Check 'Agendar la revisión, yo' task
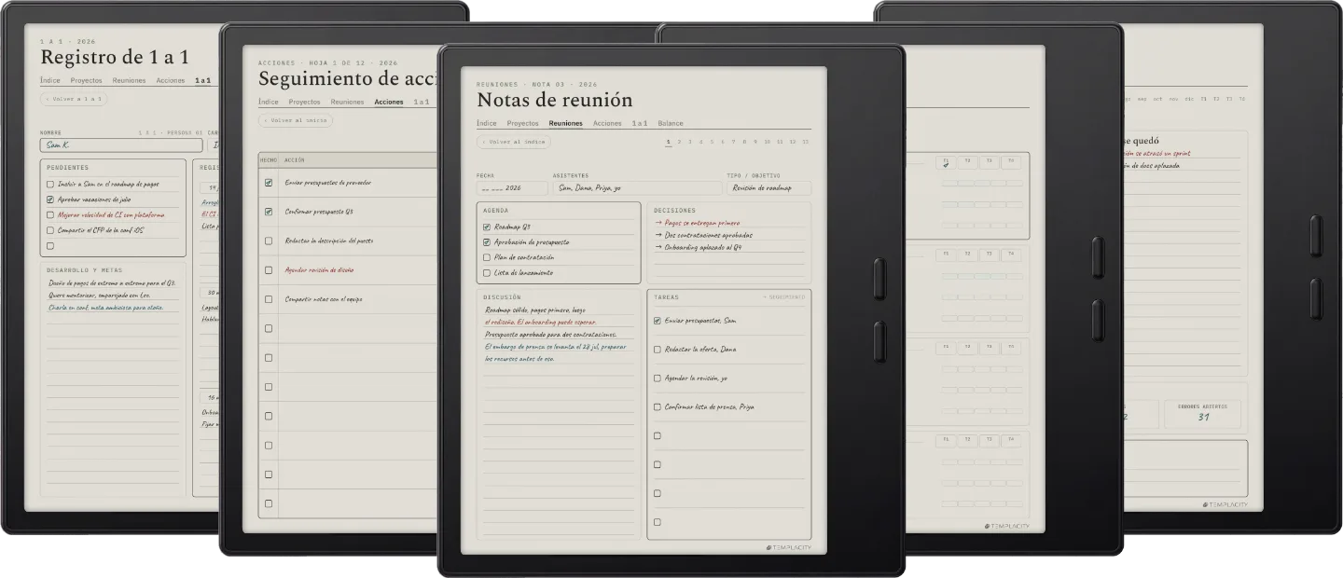The width and height of the screenshot is (1343, 578). [658, 378]
